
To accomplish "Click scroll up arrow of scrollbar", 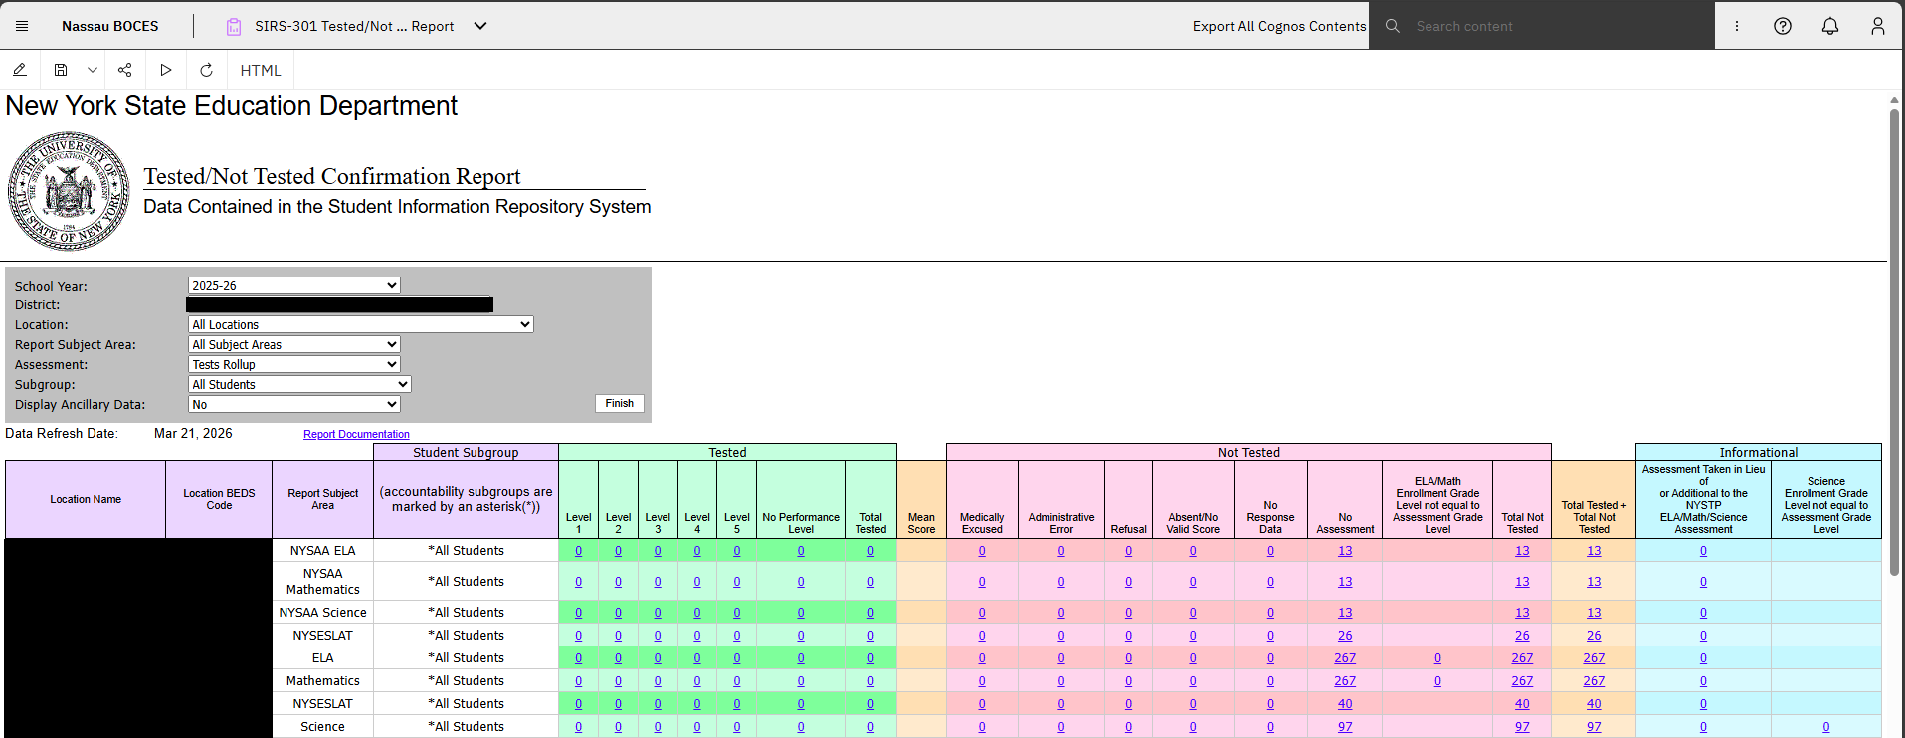I will point(1894,100).
